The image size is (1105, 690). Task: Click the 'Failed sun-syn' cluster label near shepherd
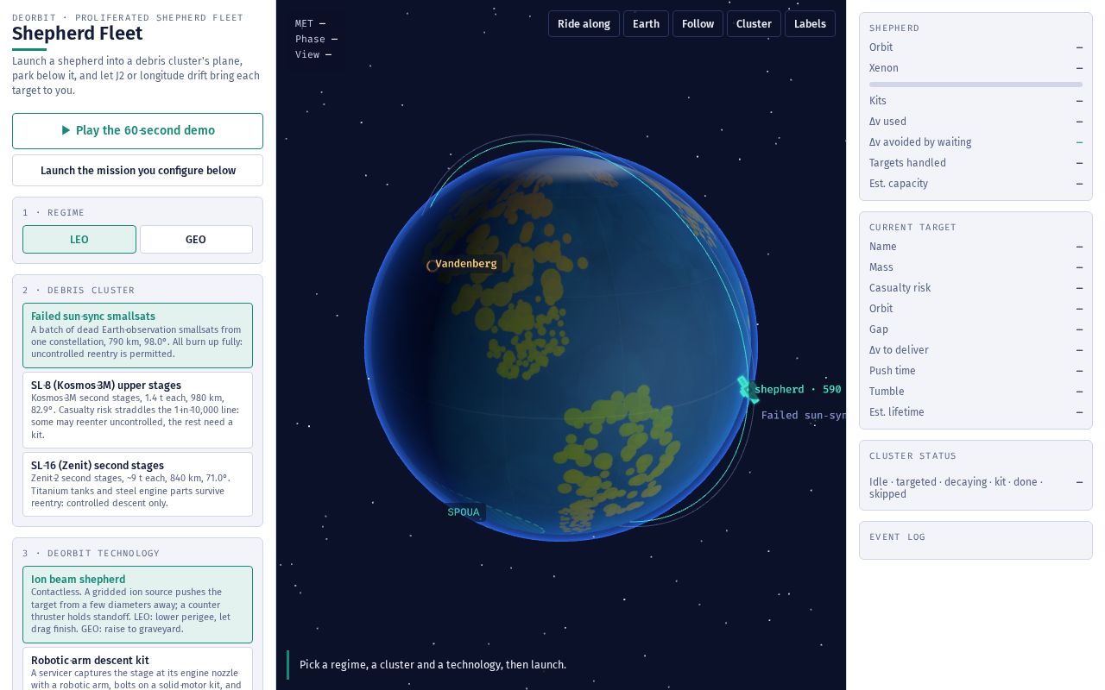pyautogui.click(x=803, y=416)
